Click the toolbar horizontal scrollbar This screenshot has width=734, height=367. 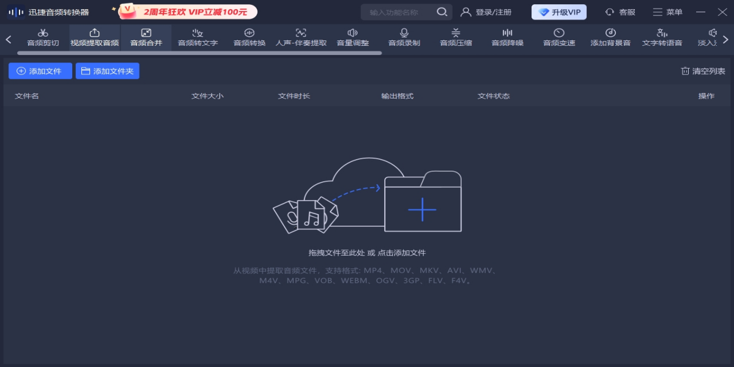(x=199, y=53)
